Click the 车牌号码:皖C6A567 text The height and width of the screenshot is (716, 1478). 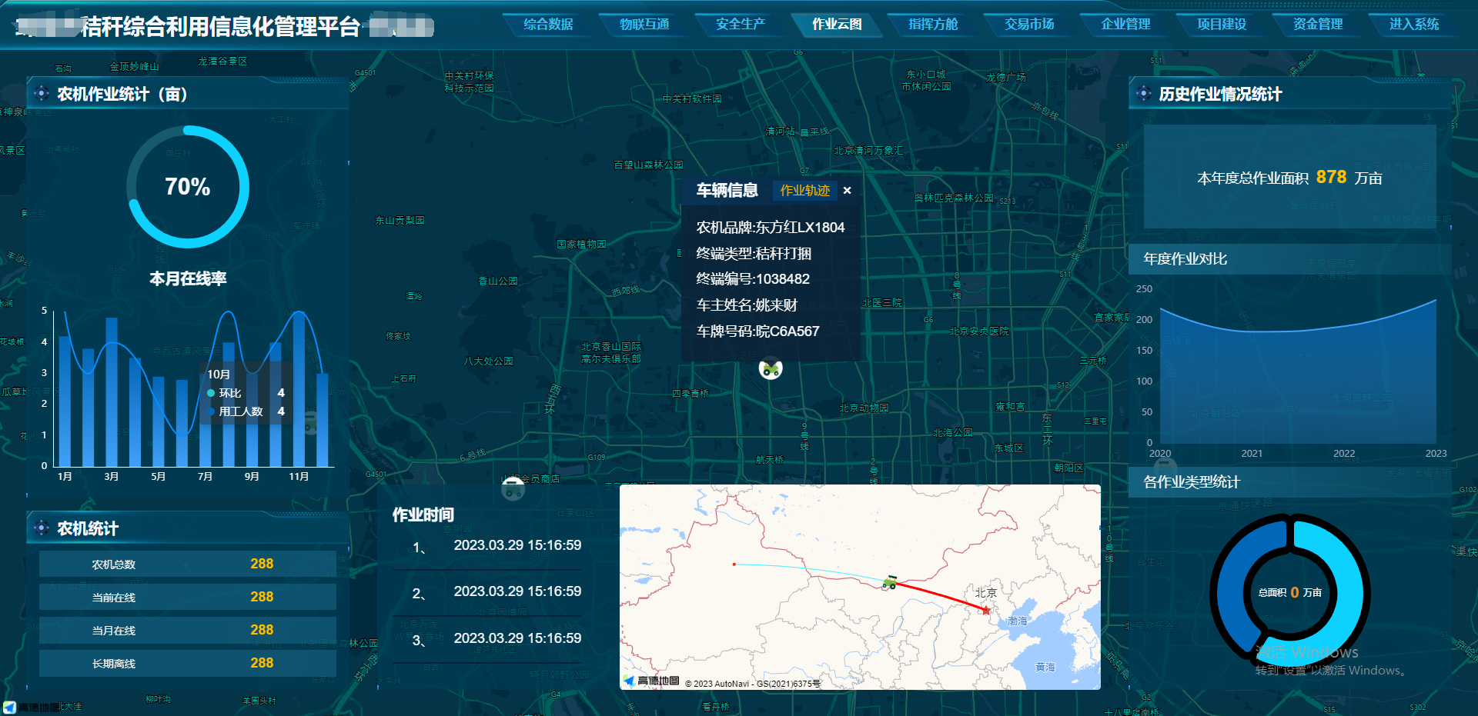(757, 331)
